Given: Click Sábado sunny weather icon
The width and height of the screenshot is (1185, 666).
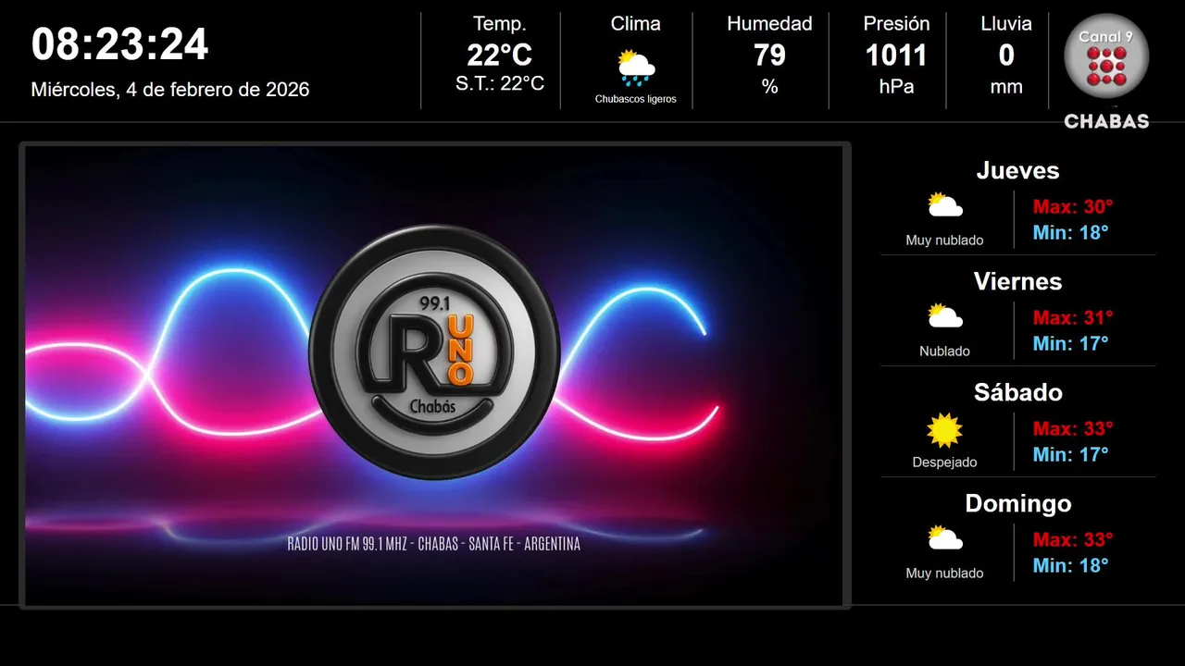Looking at the screenshot, I should (945, 430).
